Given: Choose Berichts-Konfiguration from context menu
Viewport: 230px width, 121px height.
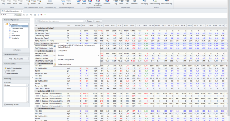Looking at the screenshot, I should [x=76, y=60].
